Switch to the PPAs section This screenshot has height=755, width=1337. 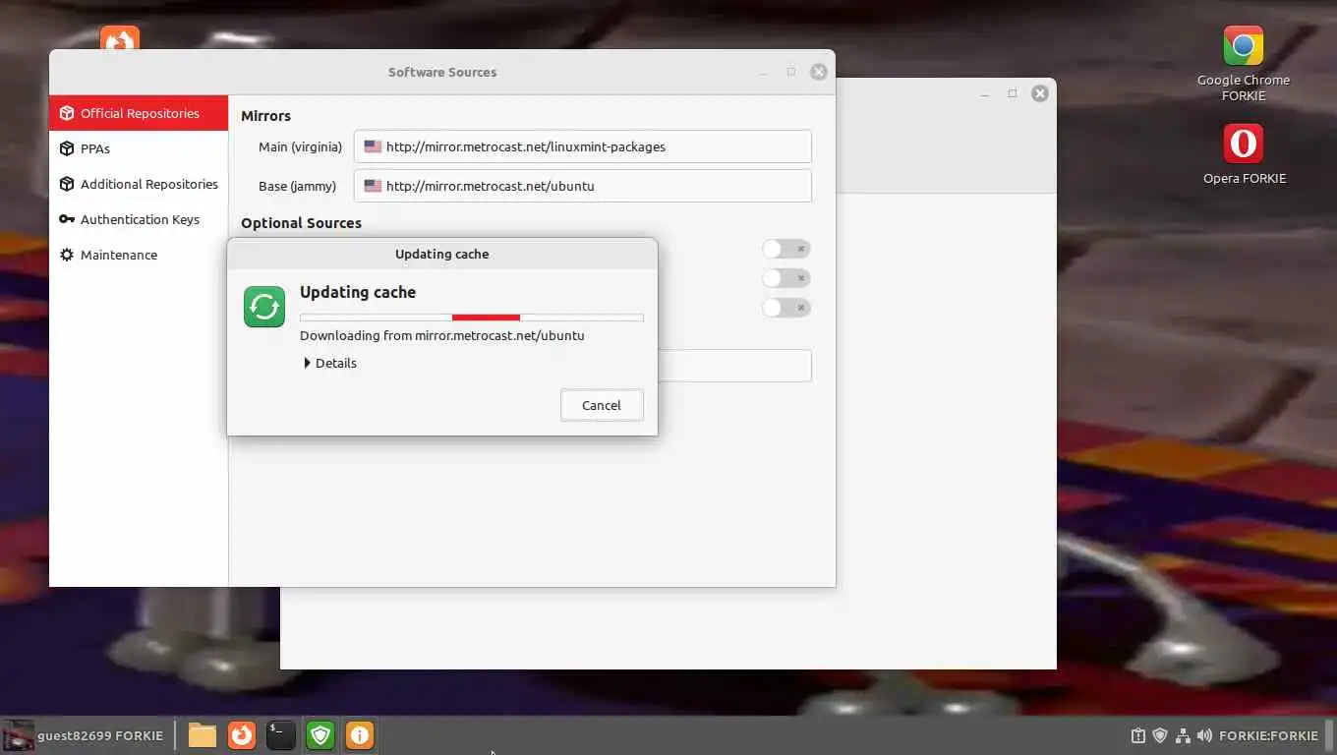139,148
